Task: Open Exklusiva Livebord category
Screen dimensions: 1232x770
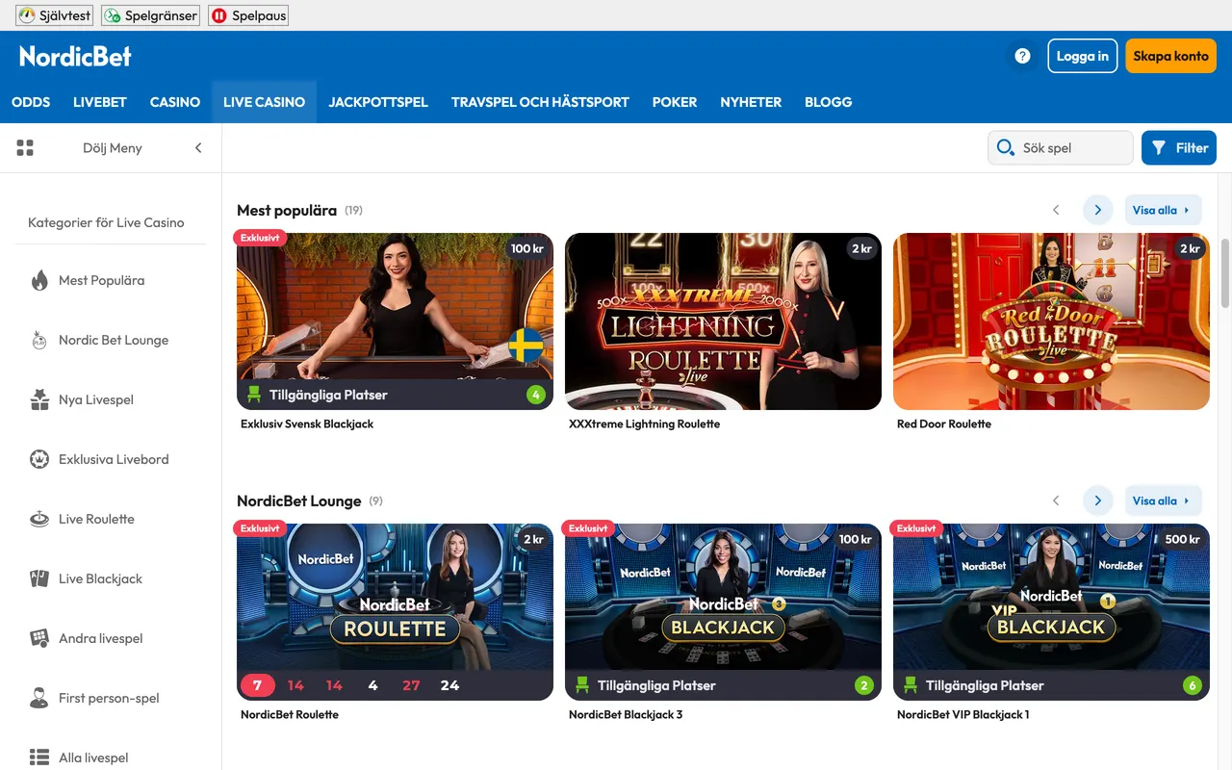Action: (114, 459)
